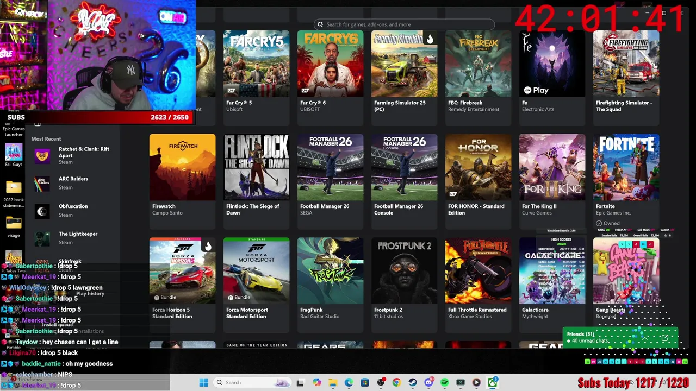696x391 pixels.
Task: Click the Xbox search magnifier icon
Action: pyautogui.click(x=320, y=24)
